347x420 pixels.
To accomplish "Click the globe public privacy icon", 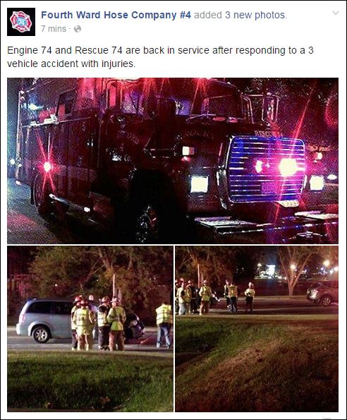I will click(x=78, y=29).
